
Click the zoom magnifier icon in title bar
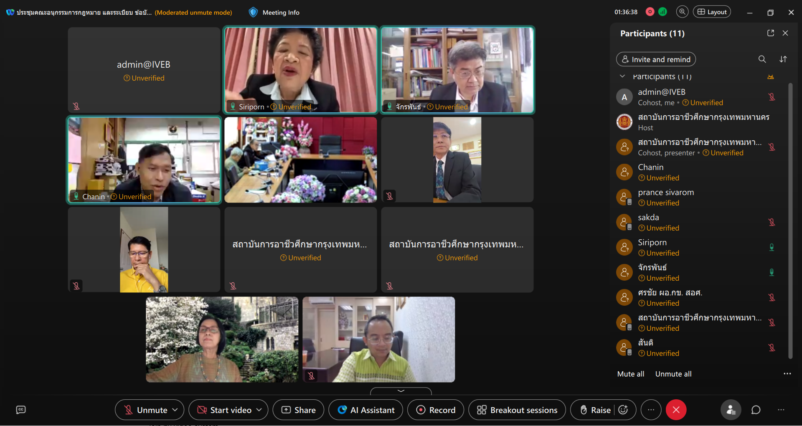682,12
